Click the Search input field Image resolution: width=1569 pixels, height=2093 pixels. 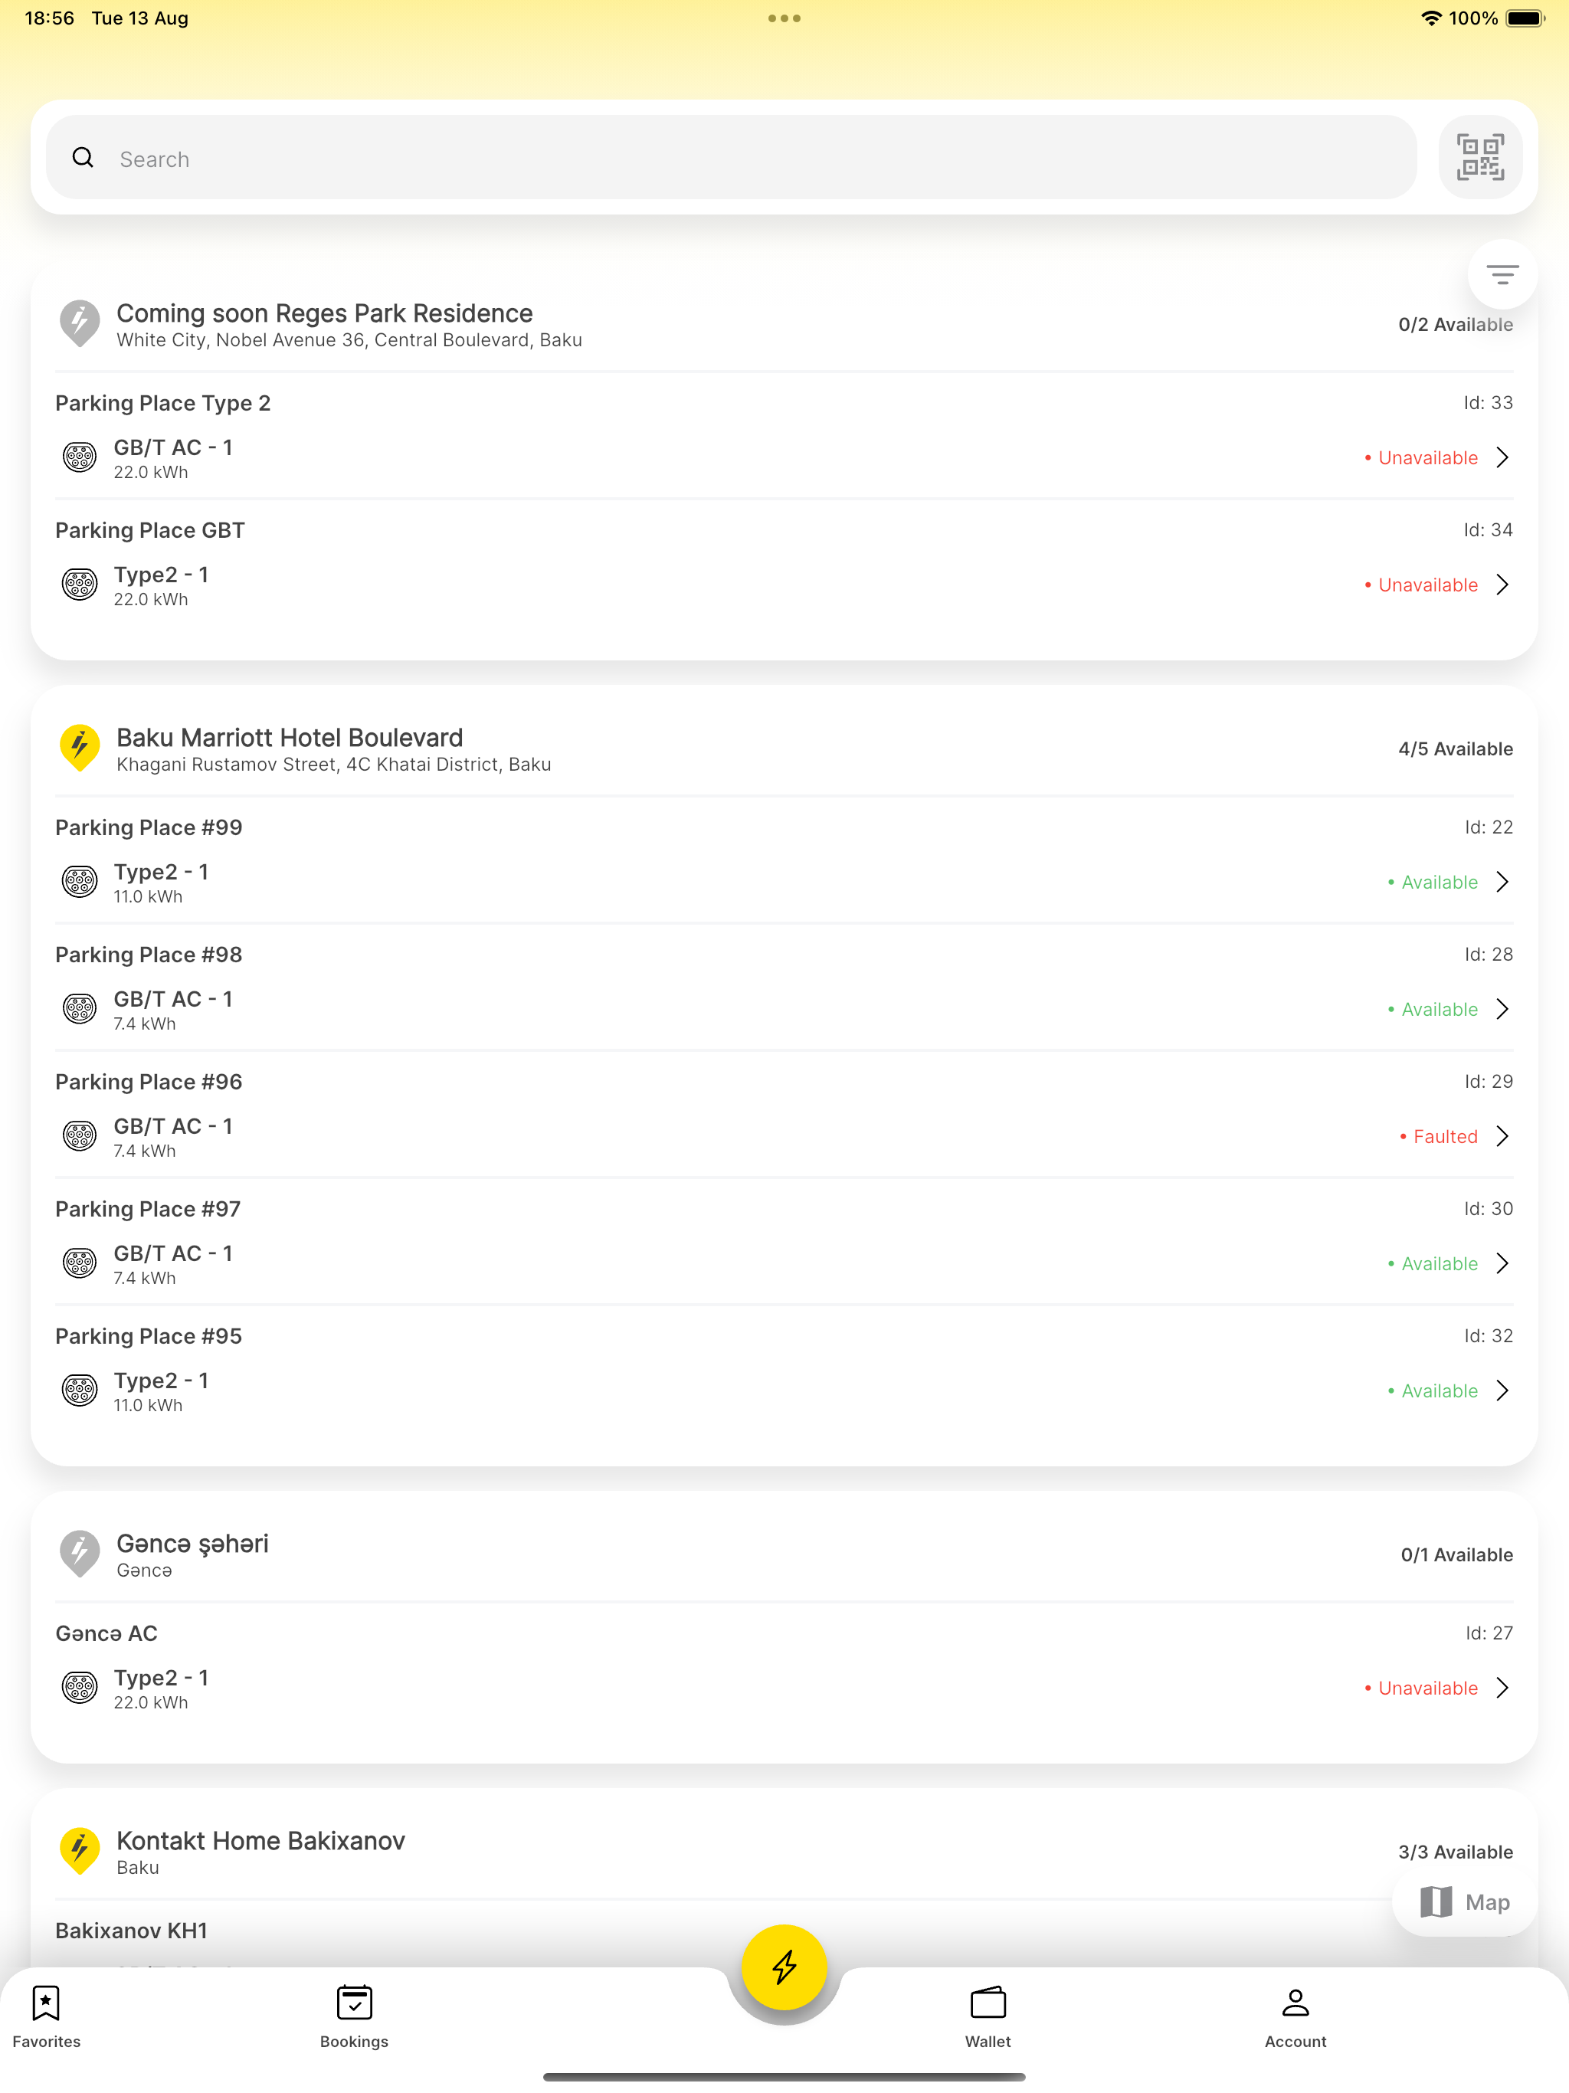pos(731,157)
